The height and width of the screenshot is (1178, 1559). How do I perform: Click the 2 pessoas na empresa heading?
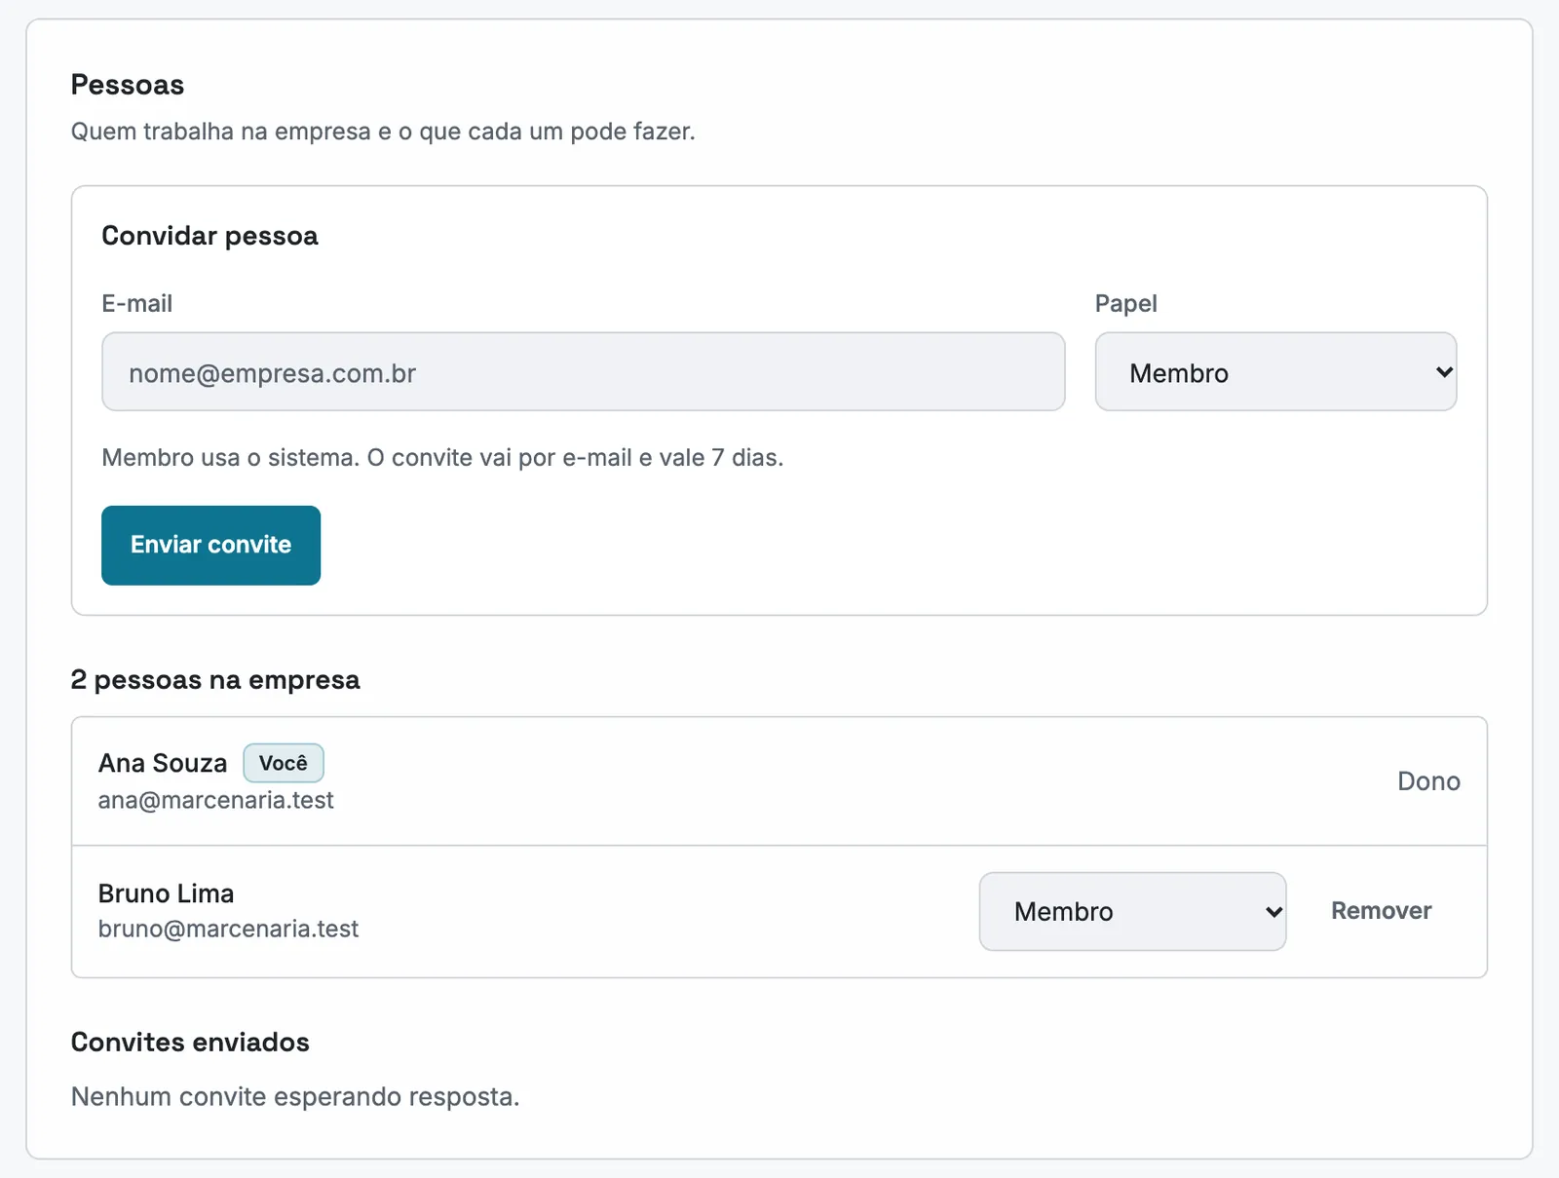click(x=215, y=680)
